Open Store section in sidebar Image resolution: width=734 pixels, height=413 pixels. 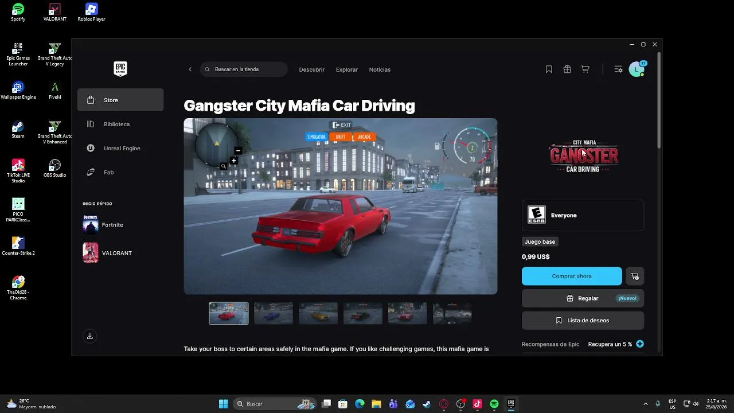(x=120, y=100)
